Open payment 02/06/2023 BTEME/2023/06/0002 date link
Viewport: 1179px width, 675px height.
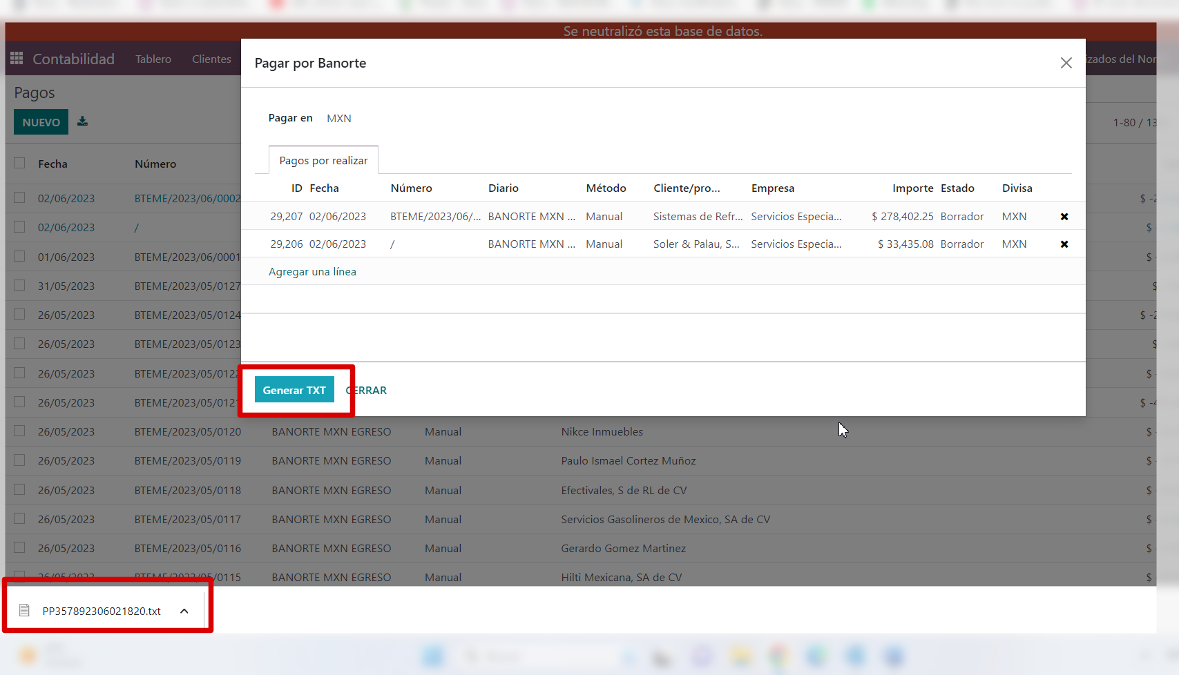click(66, 199)
